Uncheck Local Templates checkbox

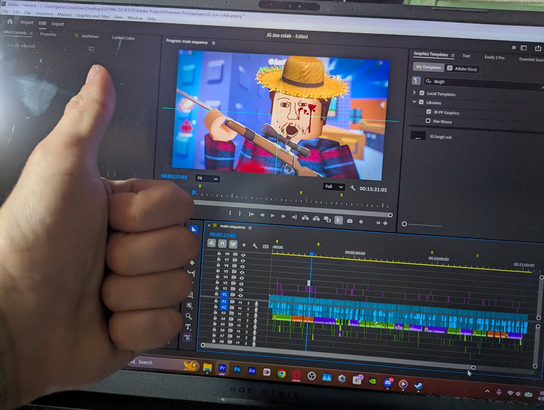click(422, 93)
